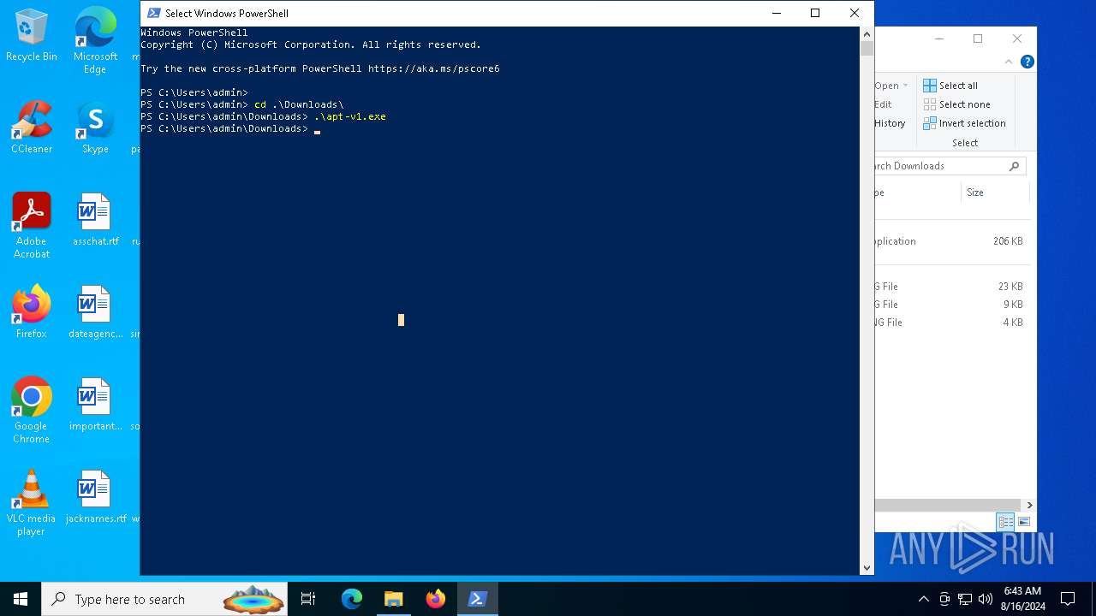Viewport: 1096px width, 616px height.
Task: Click the Windows Start button
Action: coord(21,599)
